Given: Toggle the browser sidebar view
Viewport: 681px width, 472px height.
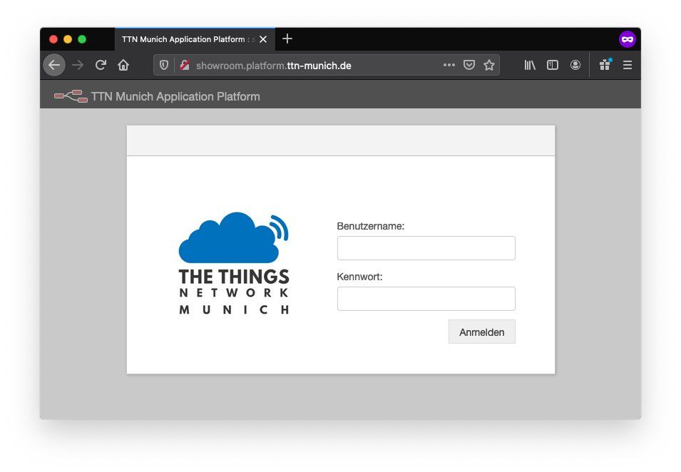Looking at the screenshot, I should (x=553, y=65).
